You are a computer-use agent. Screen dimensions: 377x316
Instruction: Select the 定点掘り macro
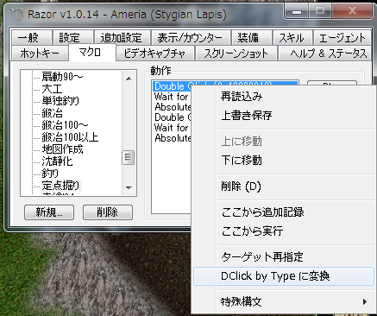tap(61, 186)
